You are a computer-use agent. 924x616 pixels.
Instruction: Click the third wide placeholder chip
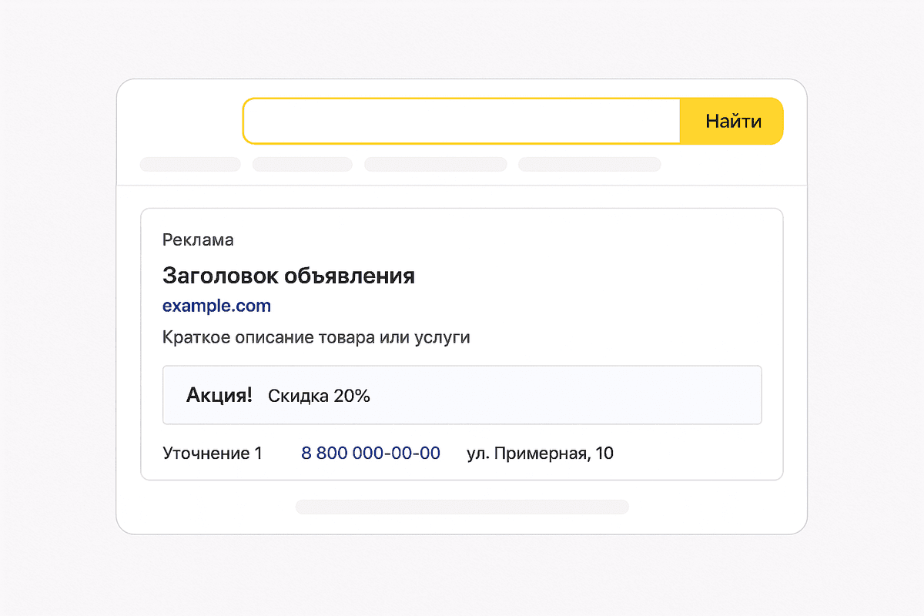[435, 164]
